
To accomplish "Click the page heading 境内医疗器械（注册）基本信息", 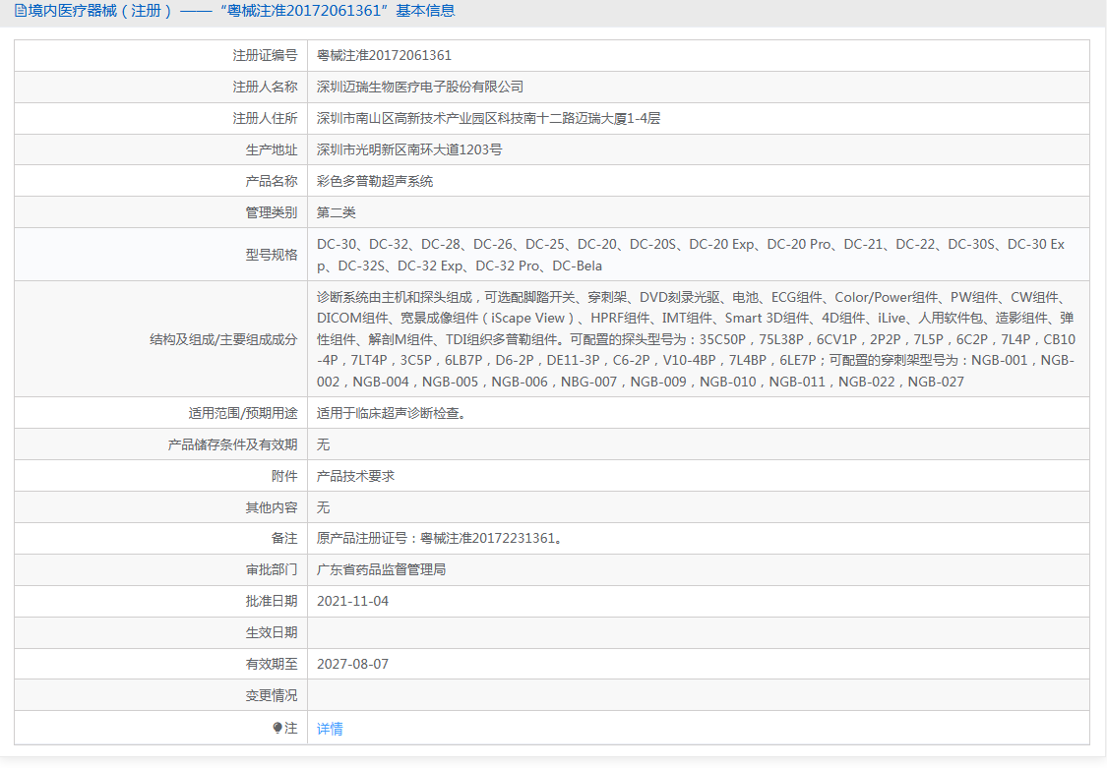I will 241,11.
